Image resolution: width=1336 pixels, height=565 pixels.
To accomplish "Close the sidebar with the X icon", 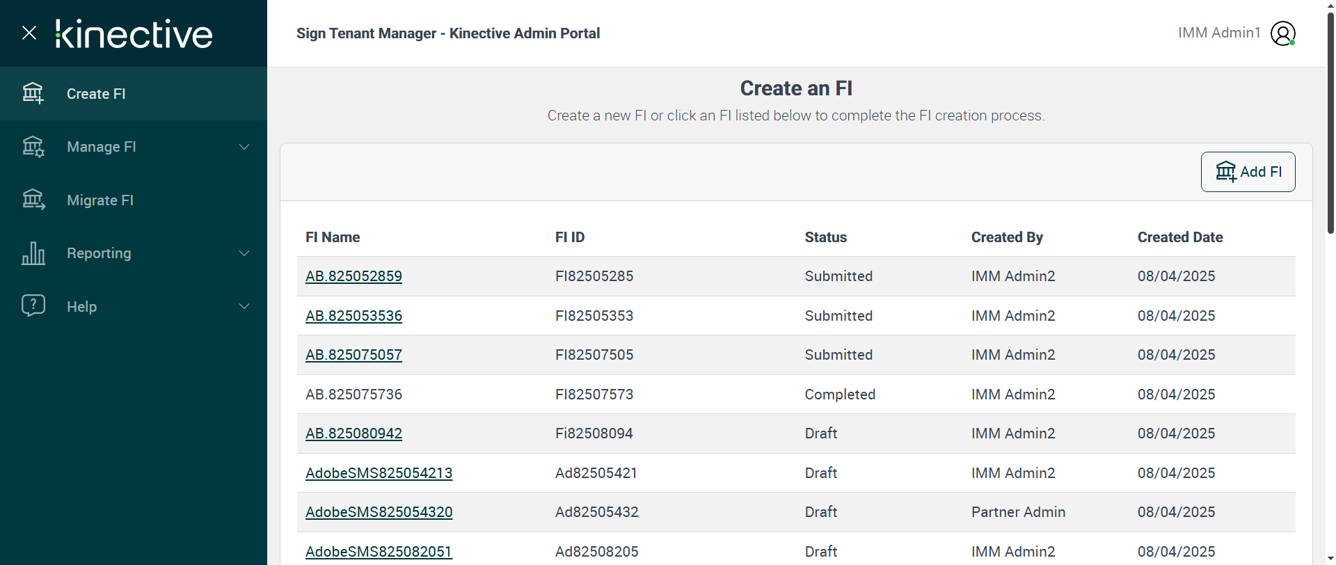I will 29,33.
